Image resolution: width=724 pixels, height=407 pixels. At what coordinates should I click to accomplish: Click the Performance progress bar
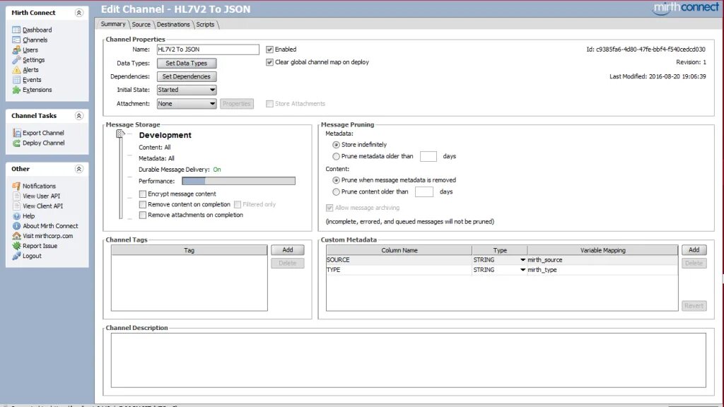pos(238,182)
